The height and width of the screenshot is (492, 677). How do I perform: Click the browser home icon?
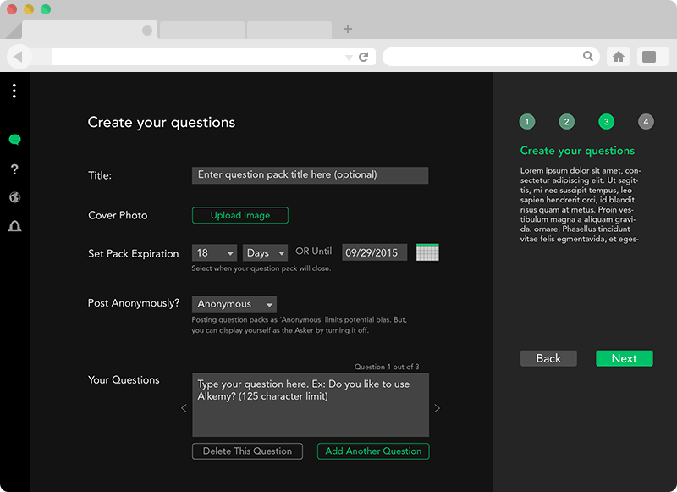(619, 57)
